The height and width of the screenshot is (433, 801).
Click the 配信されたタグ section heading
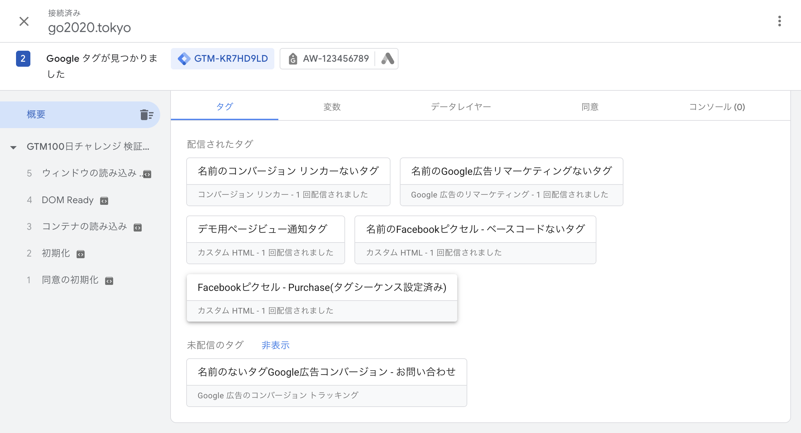(x=220, y=144)
